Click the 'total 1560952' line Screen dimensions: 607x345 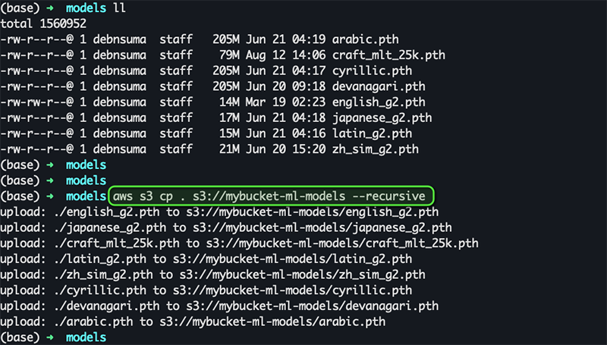tap(43, 24)
